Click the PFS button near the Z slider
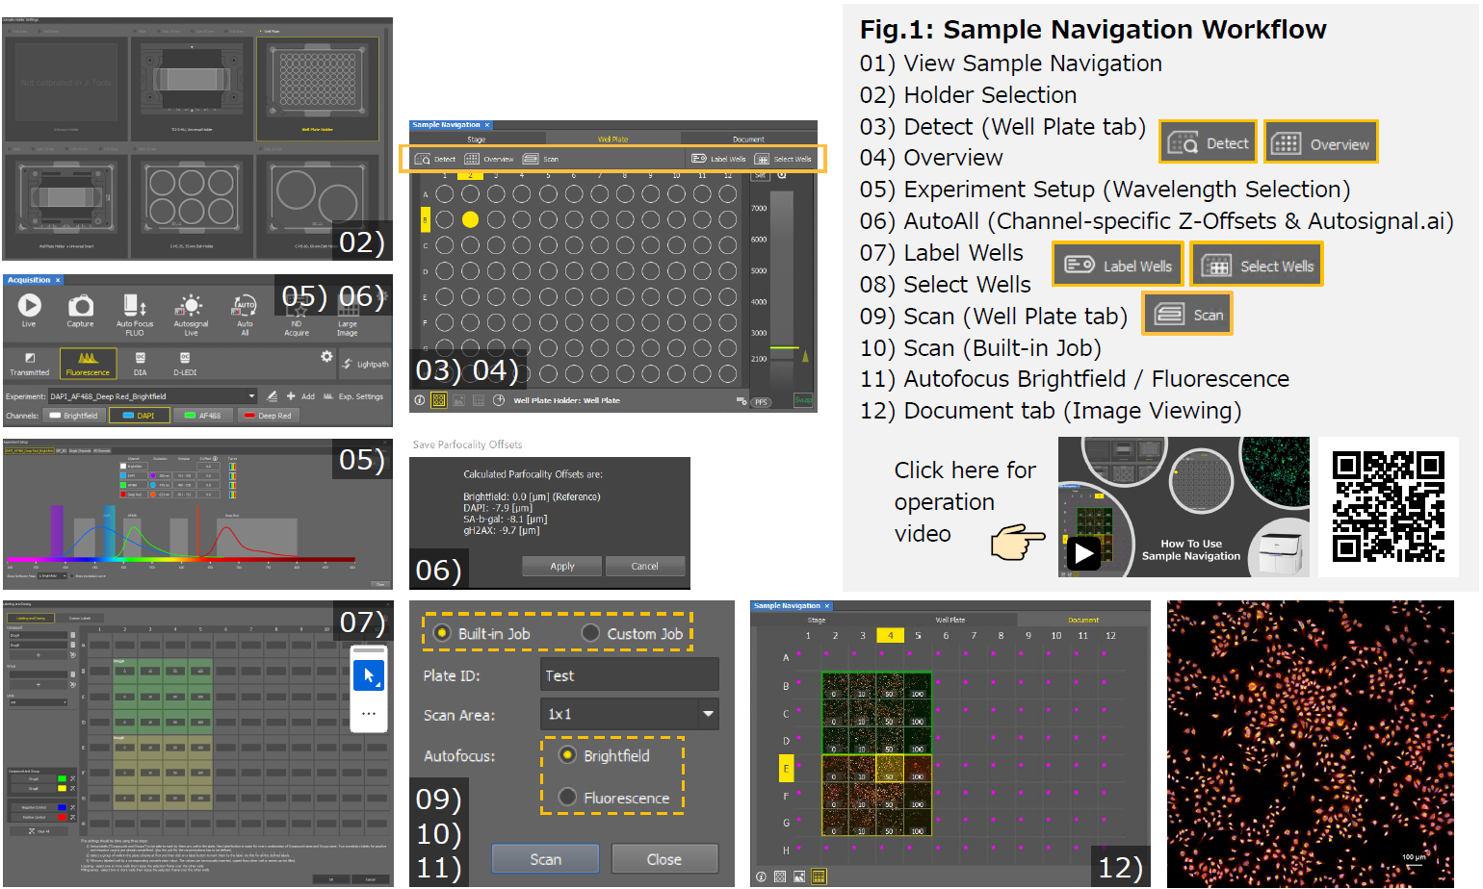Viewport: 1483px width, 889px height. pyautogui.click(x=761, y=402)
